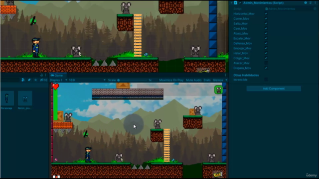Click the "Invencible" property label
Image resolution: width=319 pixels, height=179 pixels.
click(240, 80)
